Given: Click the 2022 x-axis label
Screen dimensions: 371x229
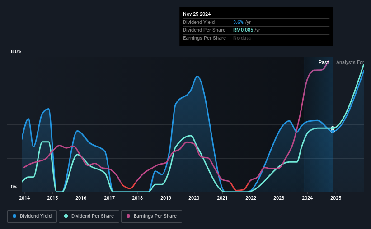Looking at the screenshot, I should [251, 198].
